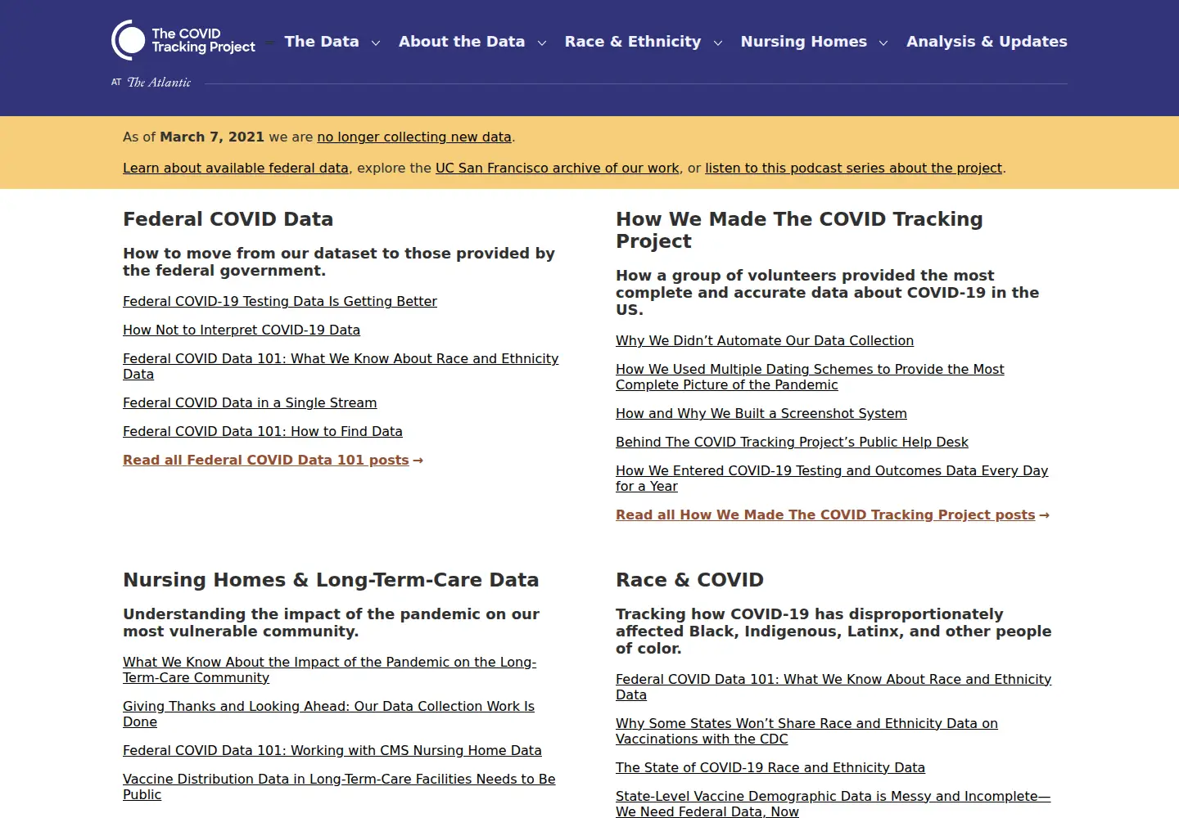Open 'Behind The COVID Tracking Project's Public Help Desk'
Image resolution: width=1179 pixels, height=818 pixels.
(x=792, y=443)
